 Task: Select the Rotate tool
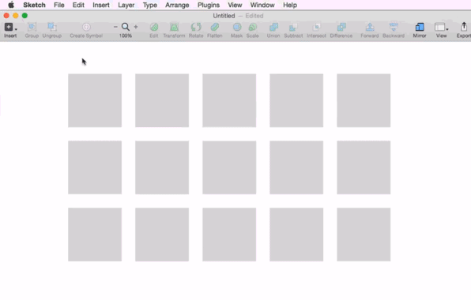tap(196, 27)
